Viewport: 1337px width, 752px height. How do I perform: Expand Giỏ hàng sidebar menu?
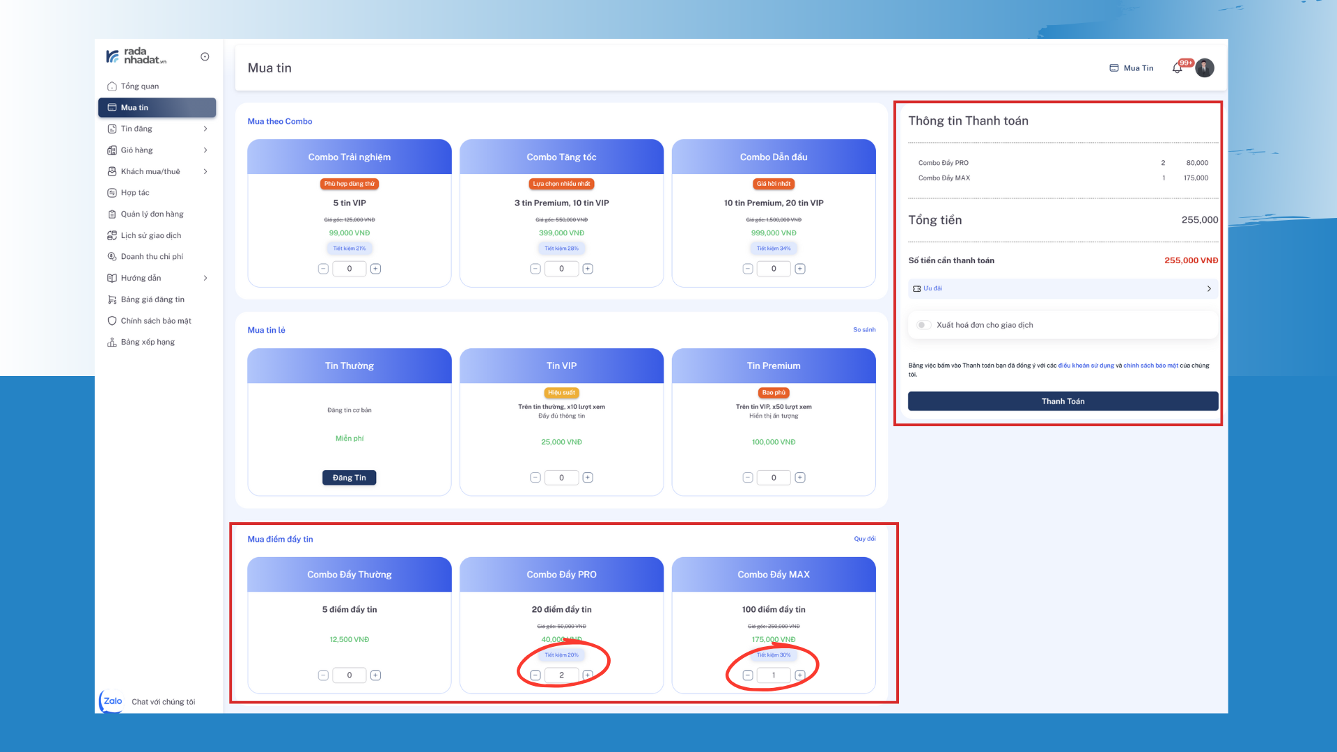point(205,150)
